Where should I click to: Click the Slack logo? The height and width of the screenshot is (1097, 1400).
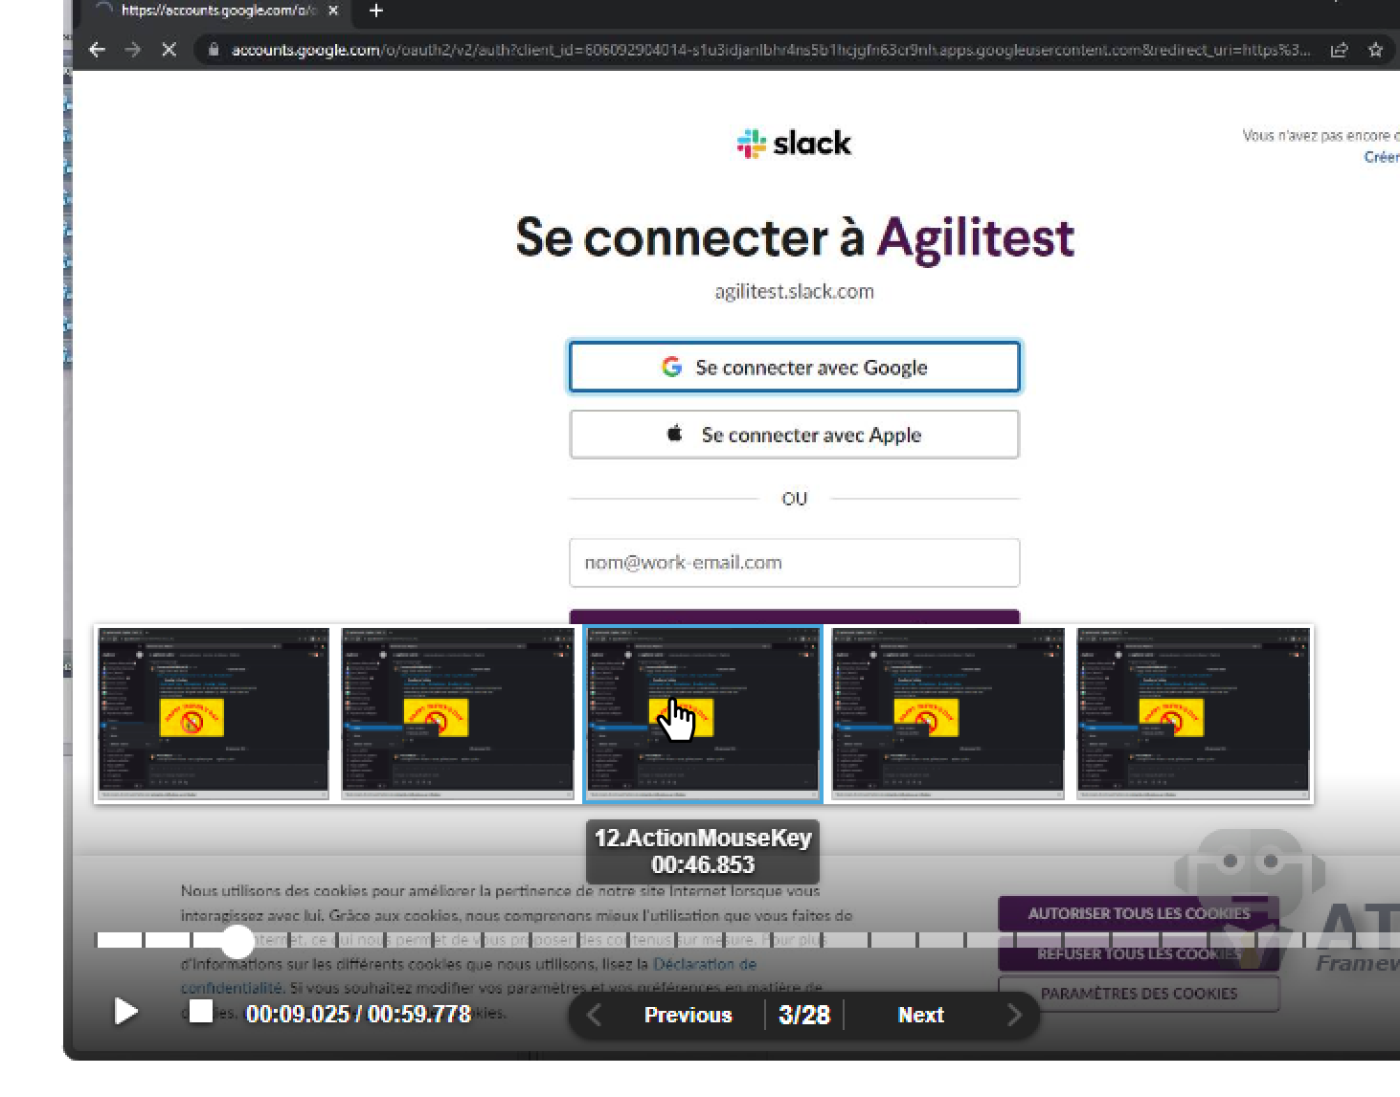pyautogui.click(x=794, y=144)
